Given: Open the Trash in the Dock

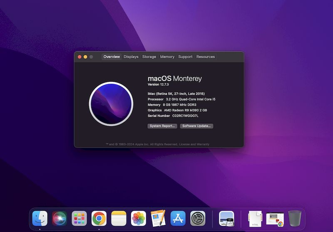Looking at the screenshot, I should click(295, 218).
